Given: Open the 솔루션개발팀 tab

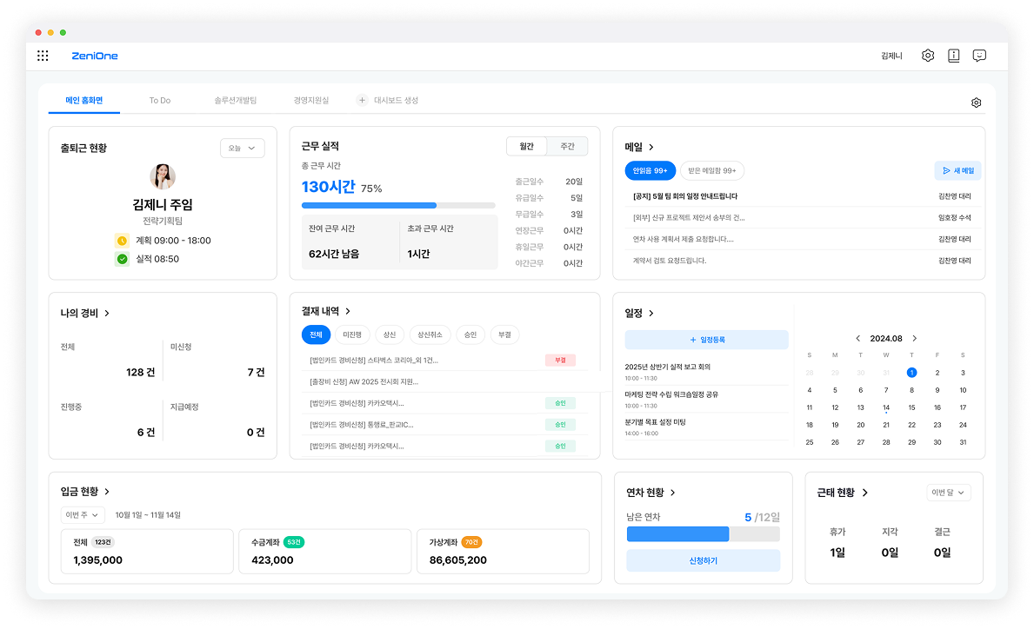Looking at the screenshot, I should point(236,101).
